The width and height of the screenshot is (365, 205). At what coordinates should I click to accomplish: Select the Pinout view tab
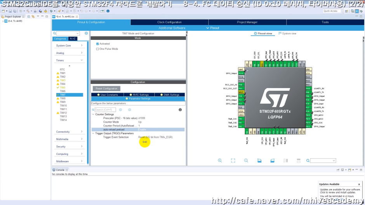point(263,33)
